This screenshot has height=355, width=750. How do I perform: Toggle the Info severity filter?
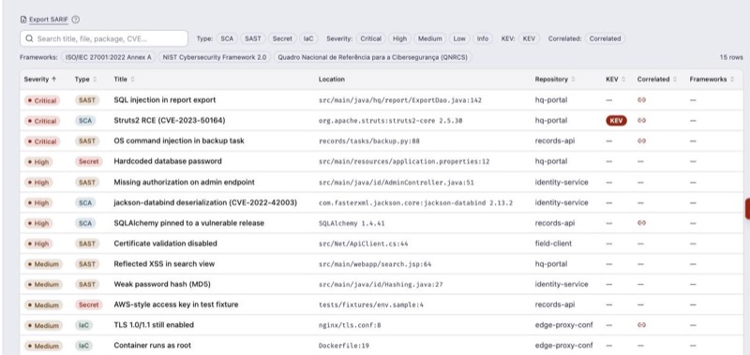tap(483, 38)
